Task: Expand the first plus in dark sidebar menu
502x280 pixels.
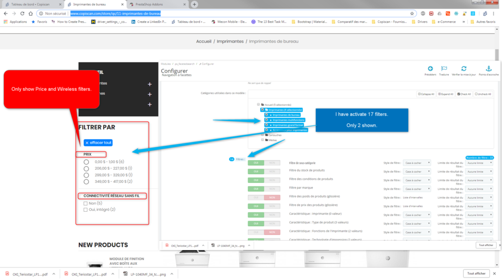Action: tap(150, 84)
